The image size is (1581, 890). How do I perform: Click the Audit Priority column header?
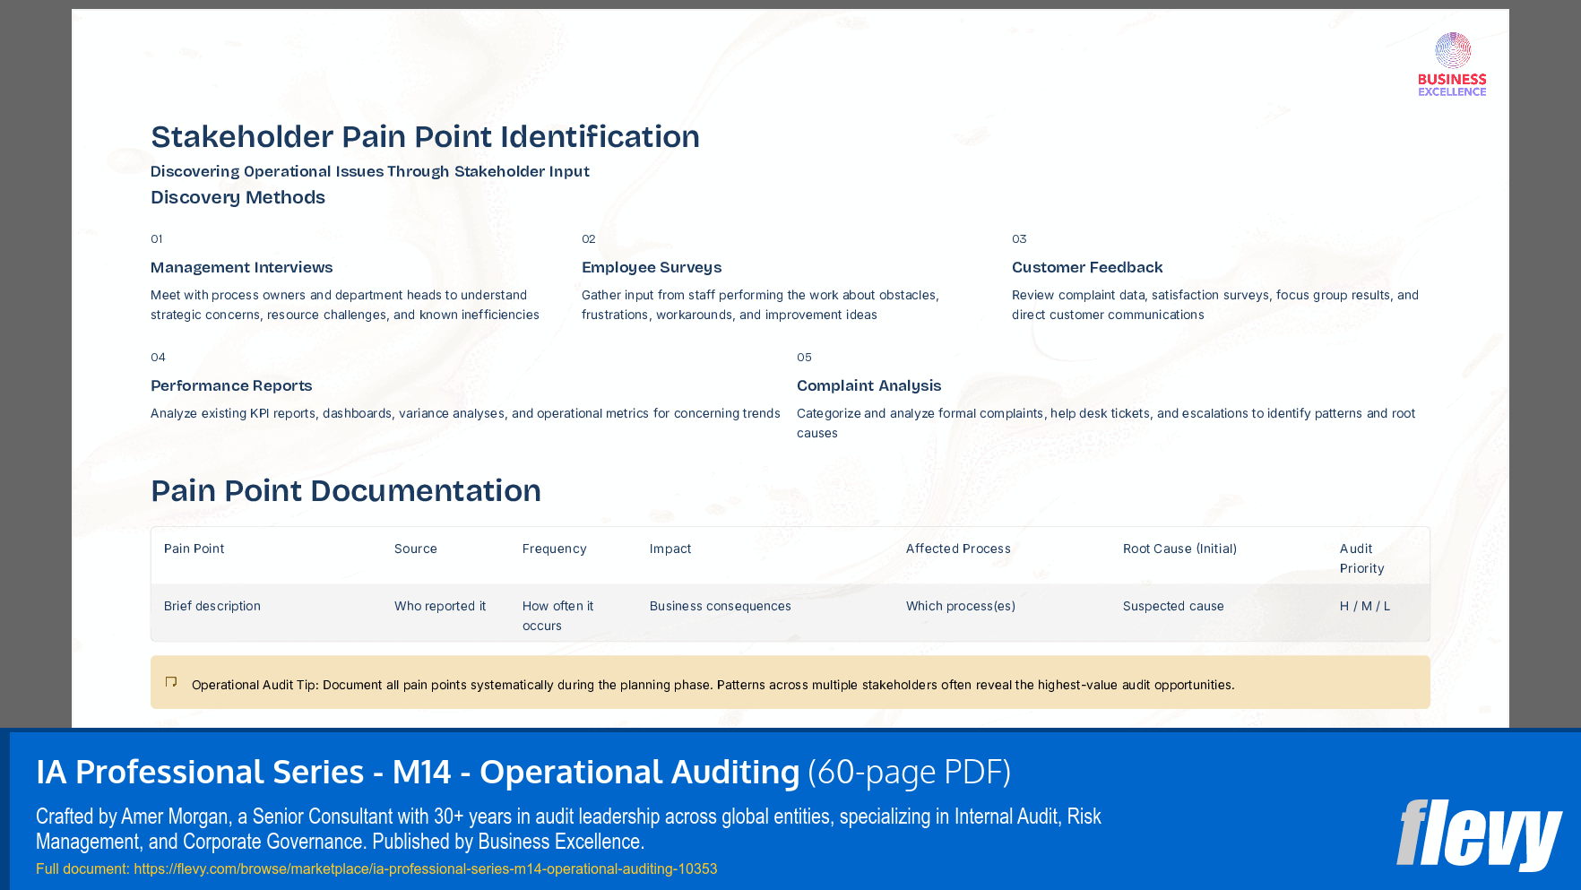(1361, 558)
